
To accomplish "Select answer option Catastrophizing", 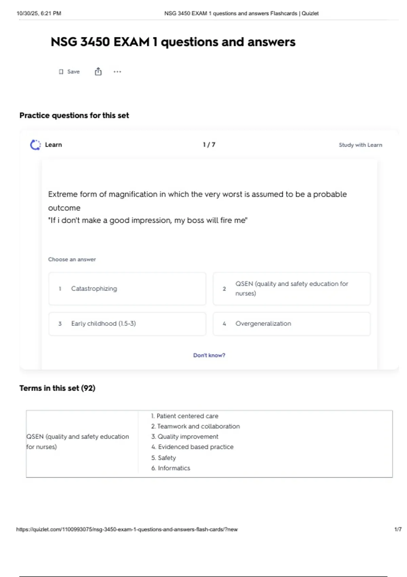I will pos(127,289).
